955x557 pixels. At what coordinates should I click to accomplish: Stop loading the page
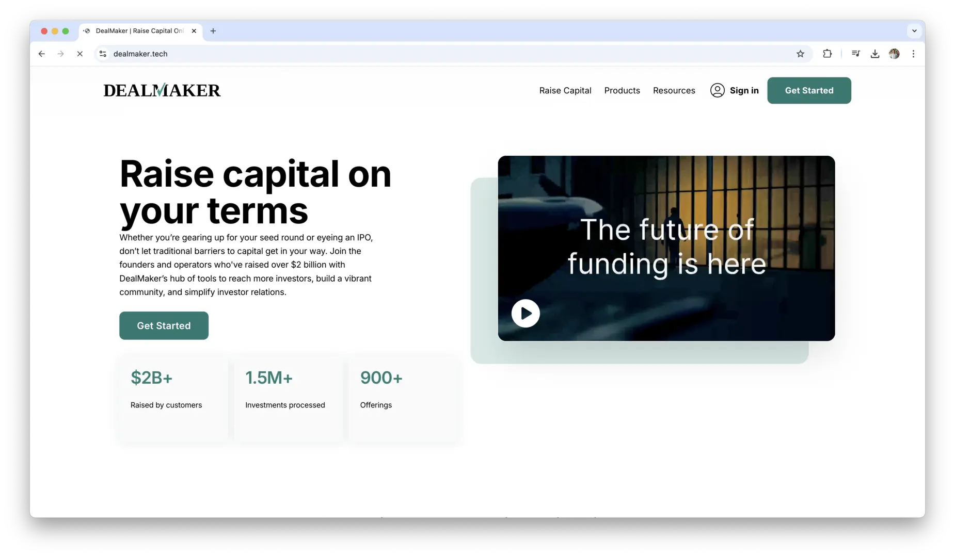[x=79, y=54]
